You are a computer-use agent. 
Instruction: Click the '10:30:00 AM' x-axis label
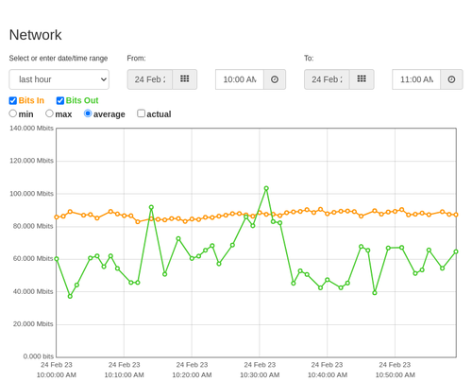[x=260, y=375]
